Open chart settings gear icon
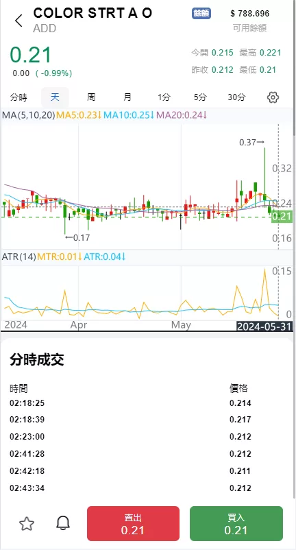The width and height of the screenshot is (296, 550). tap(273, 97)
